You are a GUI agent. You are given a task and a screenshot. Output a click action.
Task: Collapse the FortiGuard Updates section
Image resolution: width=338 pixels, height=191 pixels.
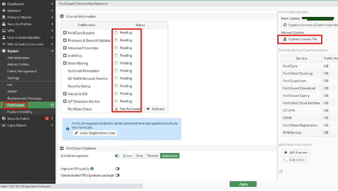(62, 148)
